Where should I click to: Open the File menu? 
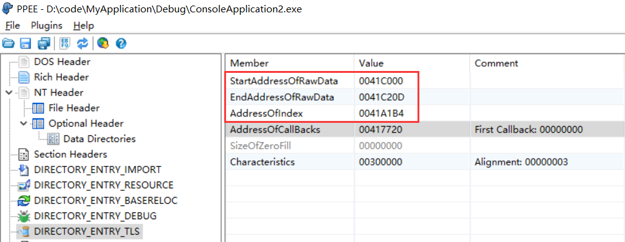[12, 26]
